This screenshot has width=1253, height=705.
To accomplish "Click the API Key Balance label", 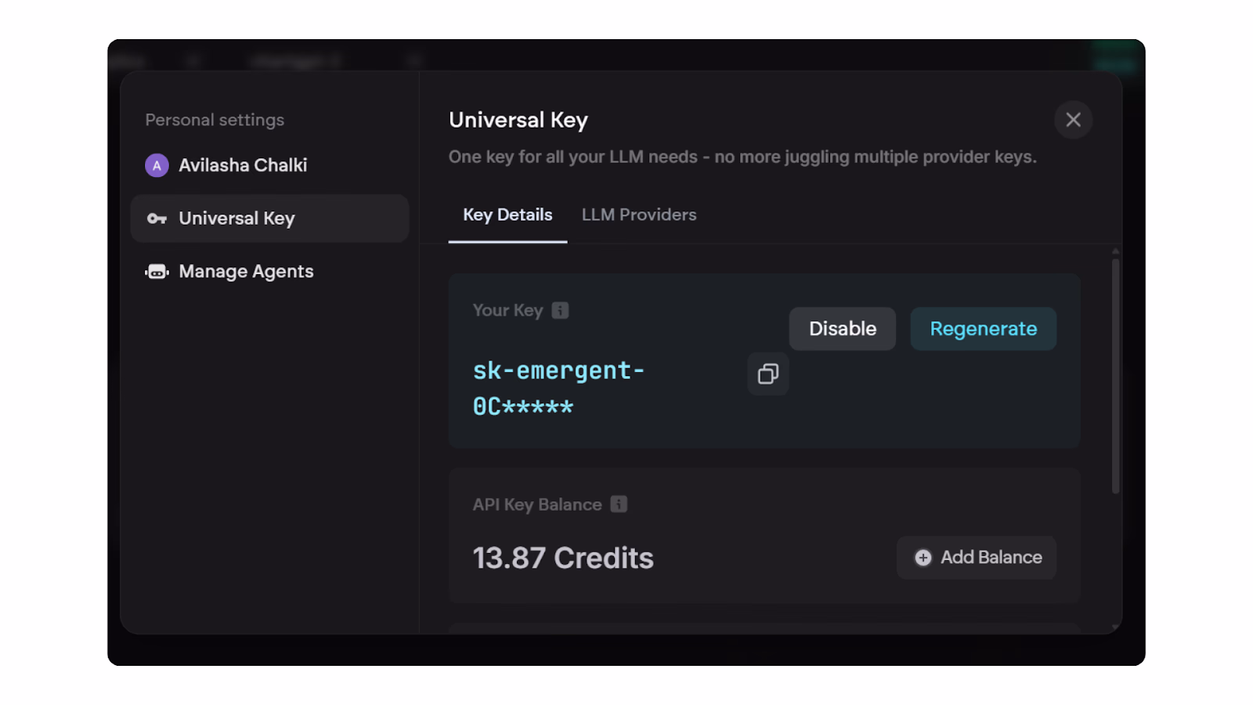I will click(x=537, y=505).
